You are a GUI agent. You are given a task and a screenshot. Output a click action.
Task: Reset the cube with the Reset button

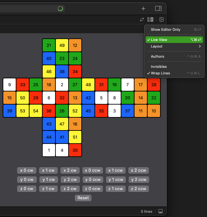coord(83,198)
